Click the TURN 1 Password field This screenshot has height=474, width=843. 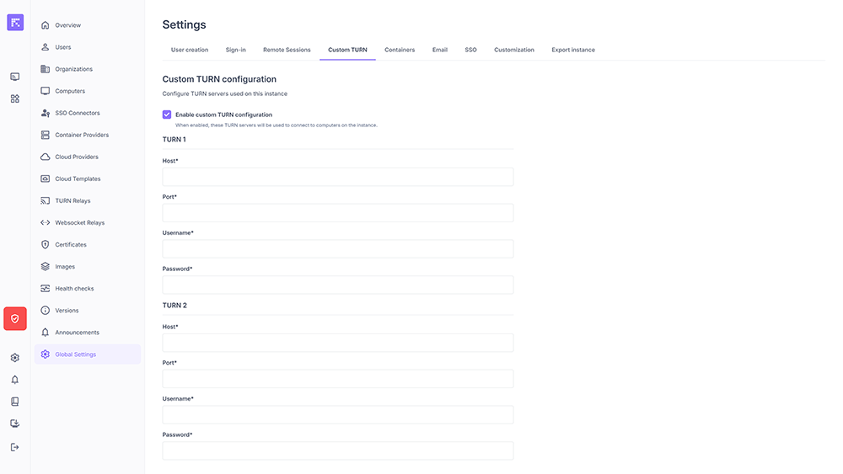tap(337, 285)
